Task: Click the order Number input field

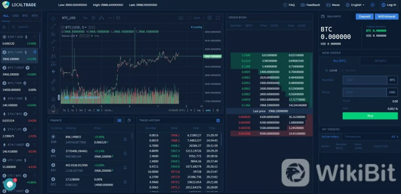Action: click(x=365, y=80)
